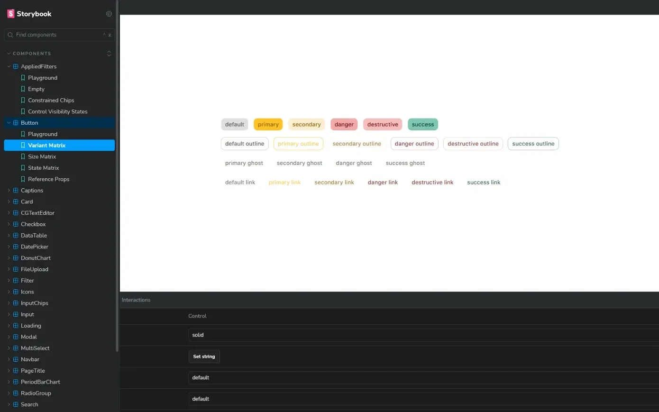This screenshot has width=659, height=412.
Task: Click the success outline button
Action: click(x=533, y=144)
